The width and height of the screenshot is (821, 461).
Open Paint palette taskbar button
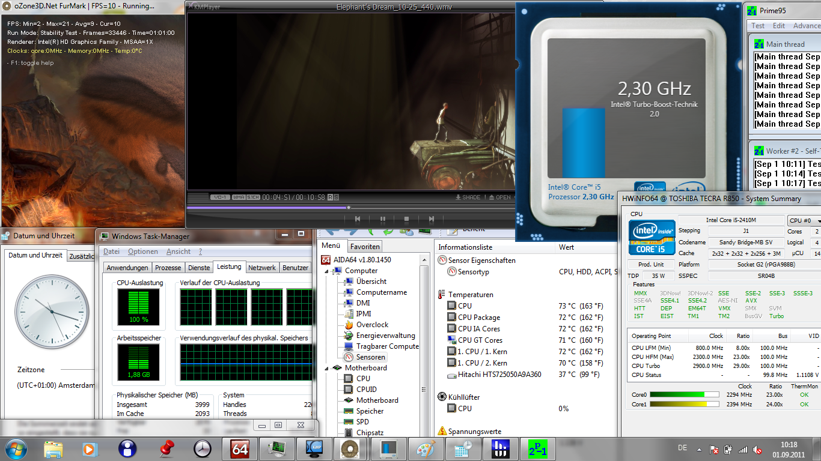click(426, 449)
